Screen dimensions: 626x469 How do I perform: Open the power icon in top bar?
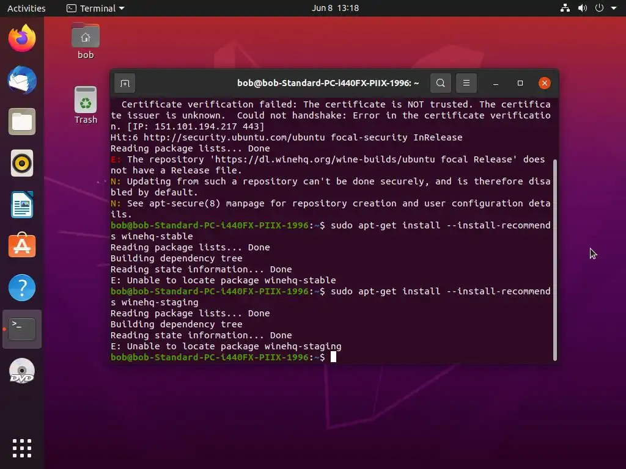pos(599,8)
